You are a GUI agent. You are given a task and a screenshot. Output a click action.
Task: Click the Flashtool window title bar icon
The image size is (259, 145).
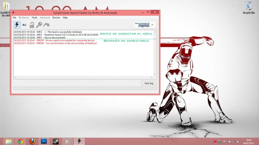(13, 13)
